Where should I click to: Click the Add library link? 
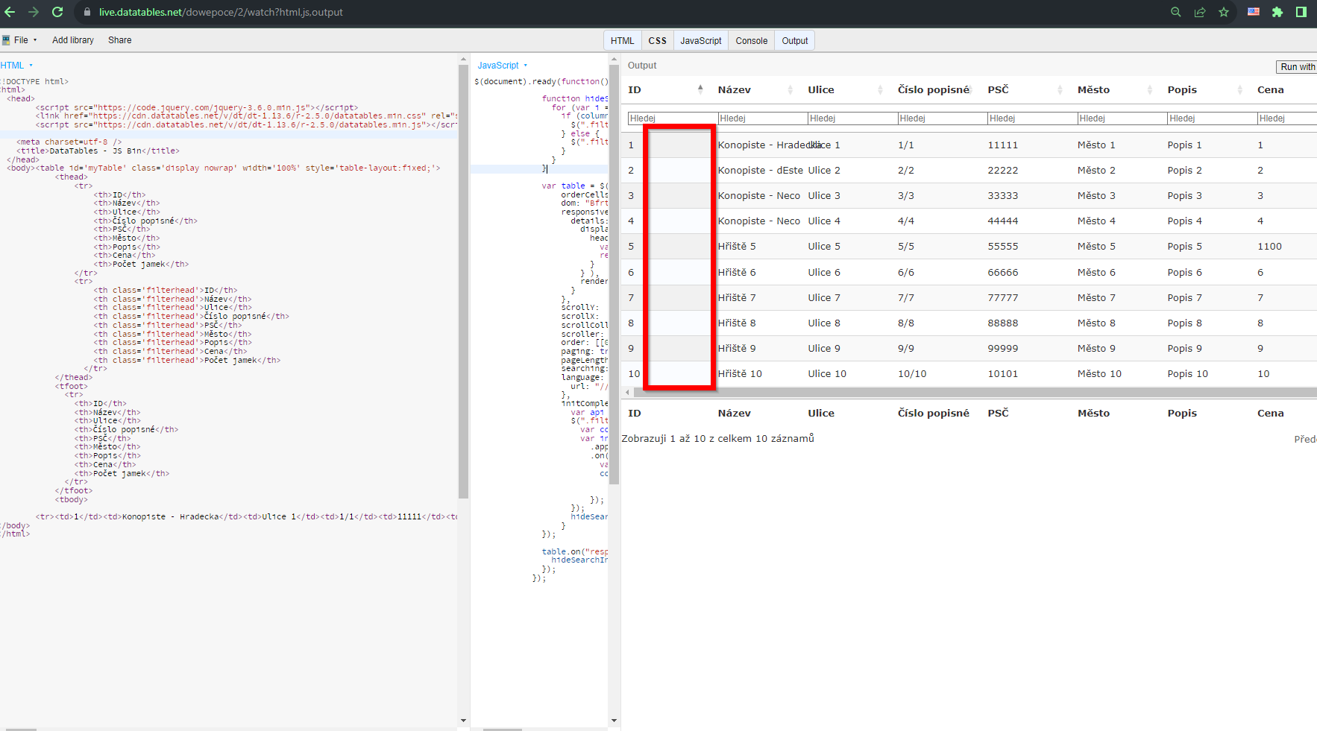pyautogui.click(x=72, y=39)
